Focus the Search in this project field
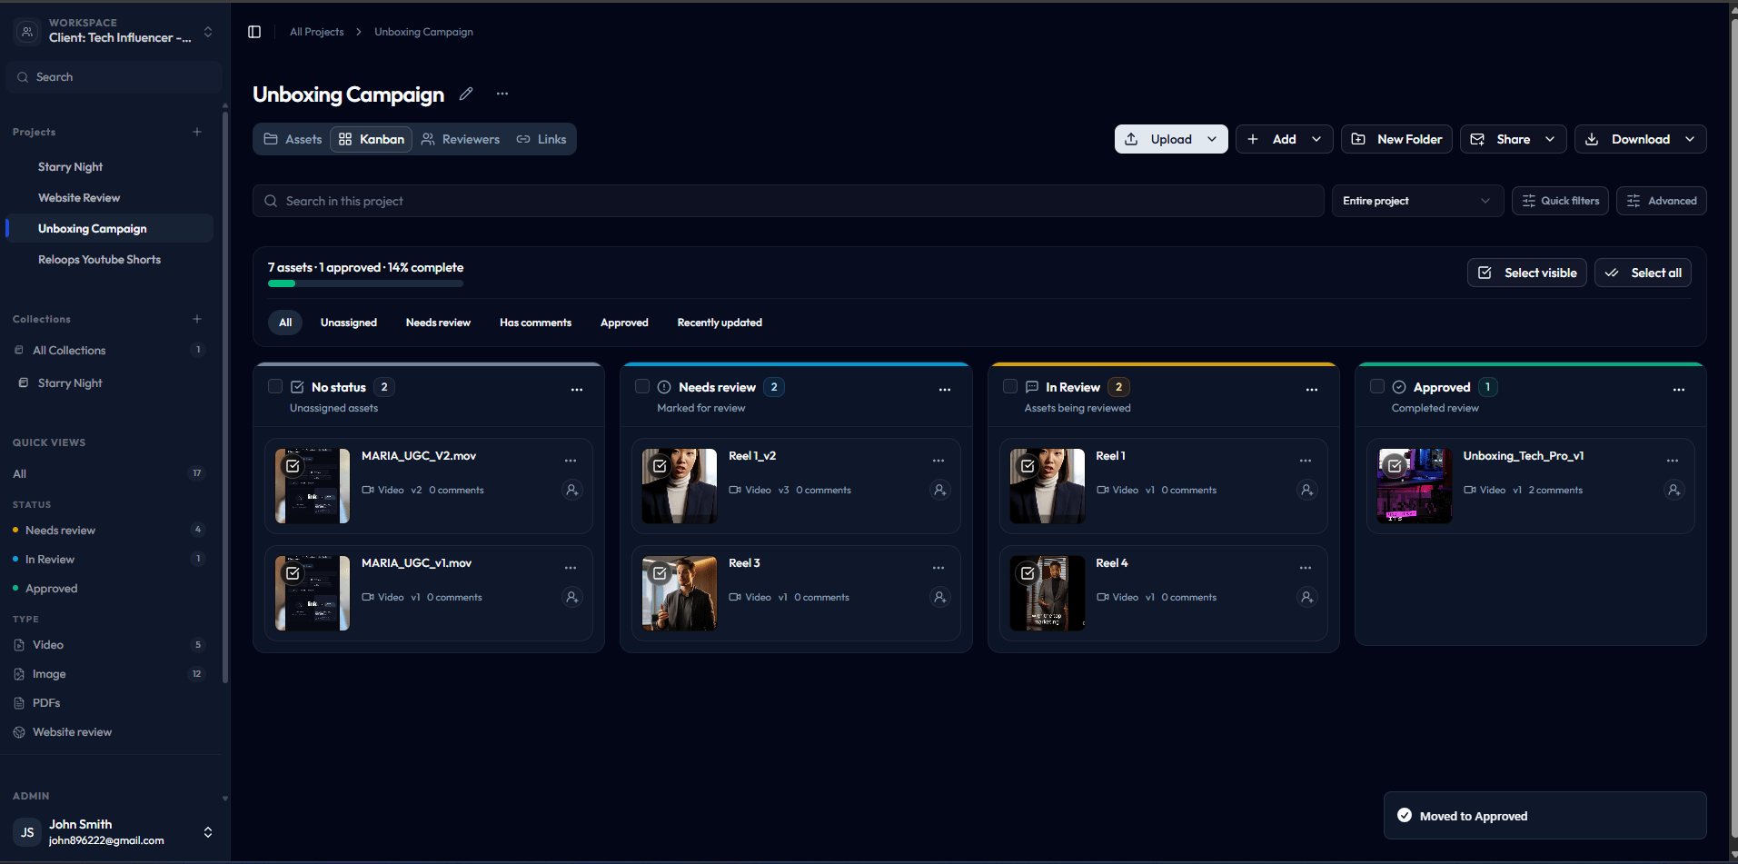The width and height of the screenshot is (1738, 864). coord(788,201)
